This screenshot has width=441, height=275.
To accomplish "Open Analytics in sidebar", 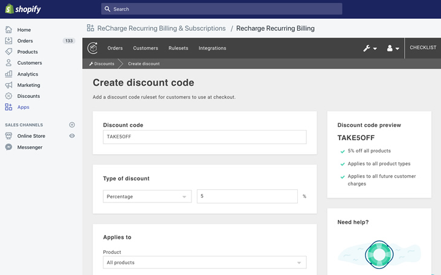I will [x=28, y=74].
